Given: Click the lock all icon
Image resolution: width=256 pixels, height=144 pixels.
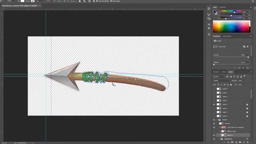Looking at the screenshot, I should pos(231,84).
